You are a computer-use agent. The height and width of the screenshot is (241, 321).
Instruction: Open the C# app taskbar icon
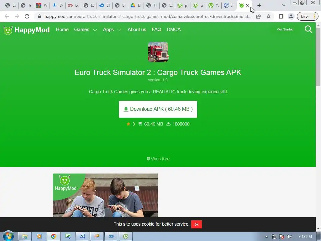(68, 237)
